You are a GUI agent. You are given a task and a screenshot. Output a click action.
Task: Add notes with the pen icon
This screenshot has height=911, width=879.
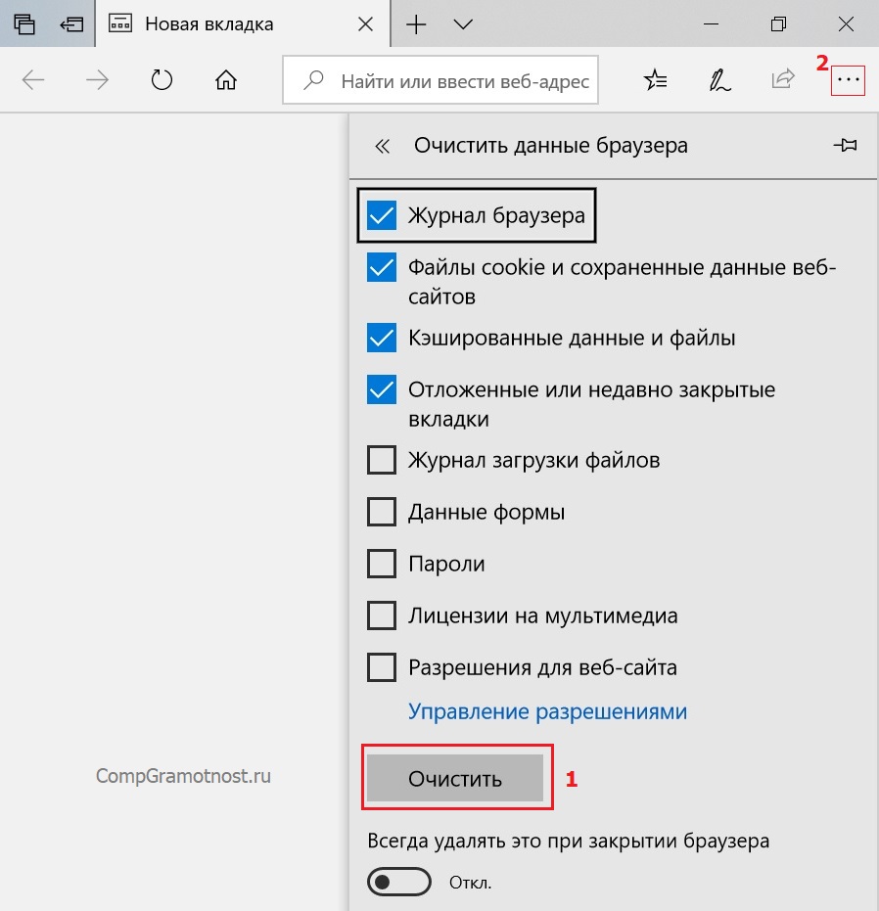pyautogui.click(x=719, y=80)
